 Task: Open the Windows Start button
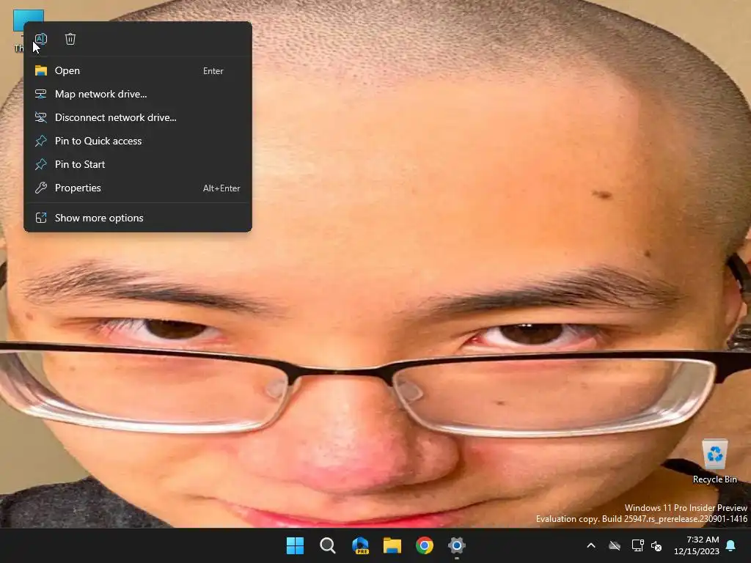click(295, 545)
